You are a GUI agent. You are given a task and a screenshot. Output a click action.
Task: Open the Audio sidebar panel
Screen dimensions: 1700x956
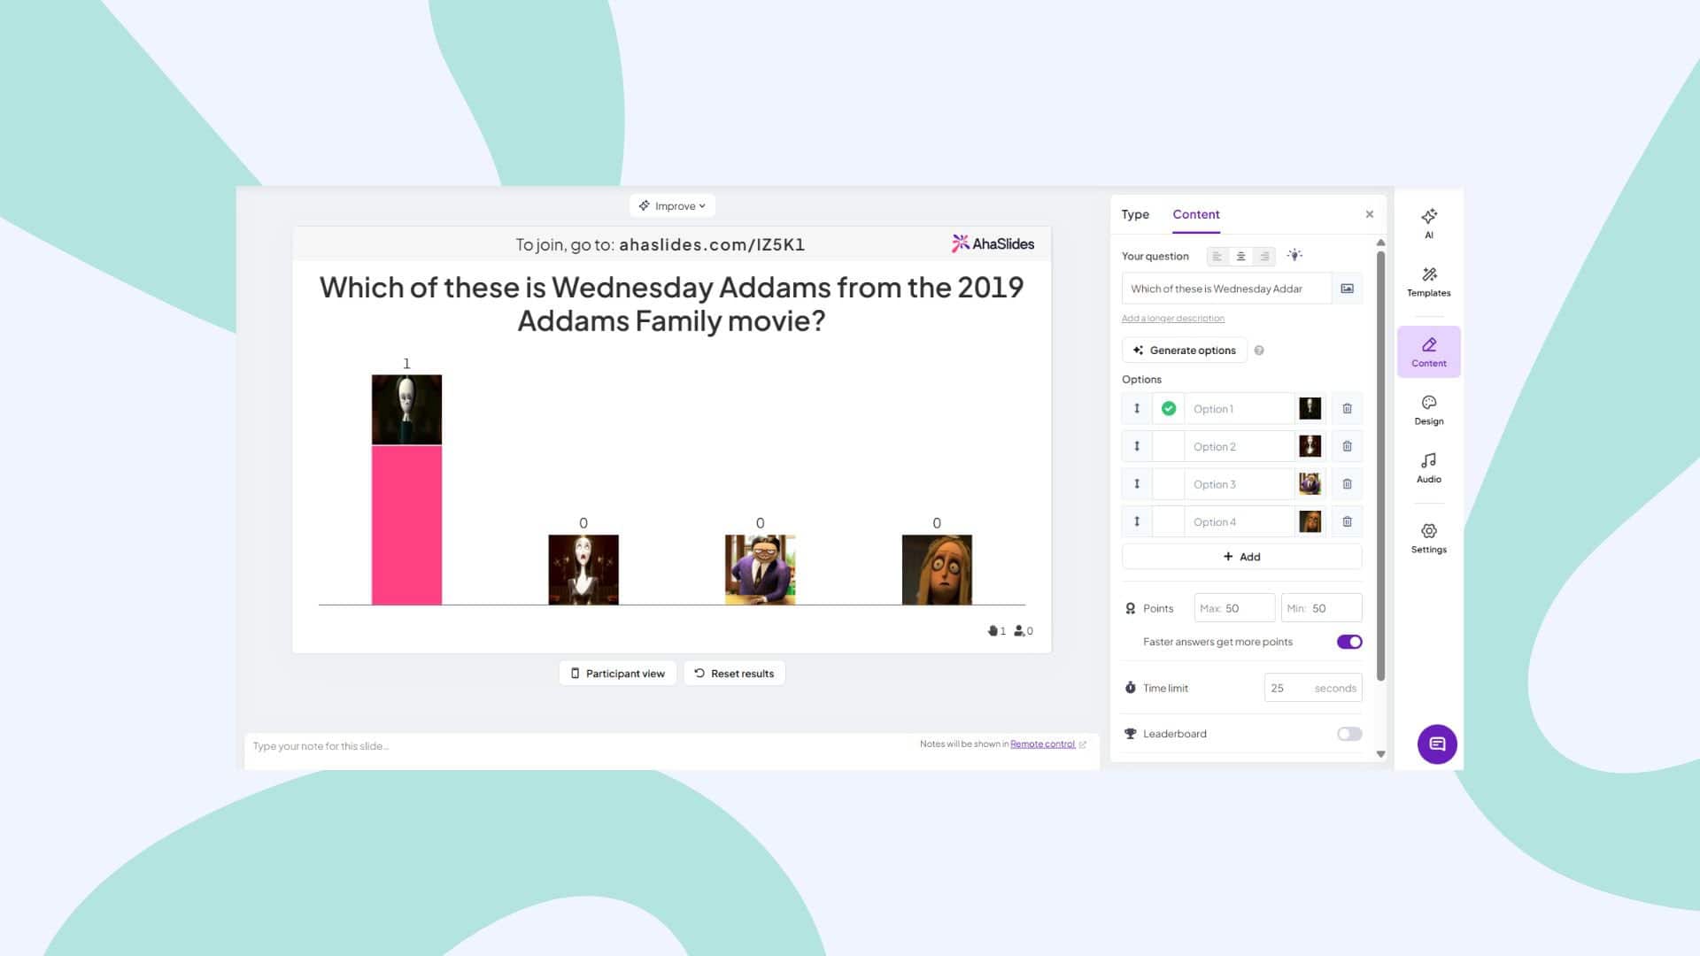pos(1428,468)
